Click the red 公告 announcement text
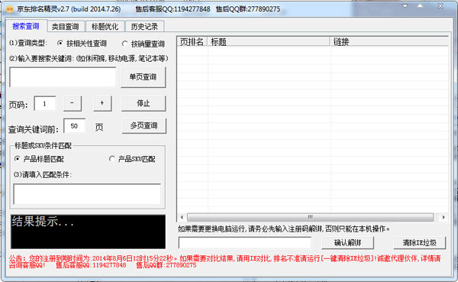This screenshot has width=458, height=282. coord(224,261)
